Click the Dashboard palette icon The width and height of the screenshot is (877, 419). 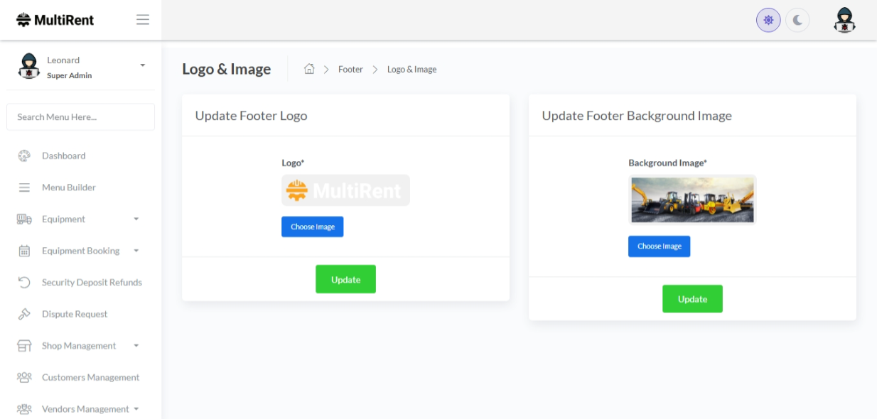[x=24, y=156]
